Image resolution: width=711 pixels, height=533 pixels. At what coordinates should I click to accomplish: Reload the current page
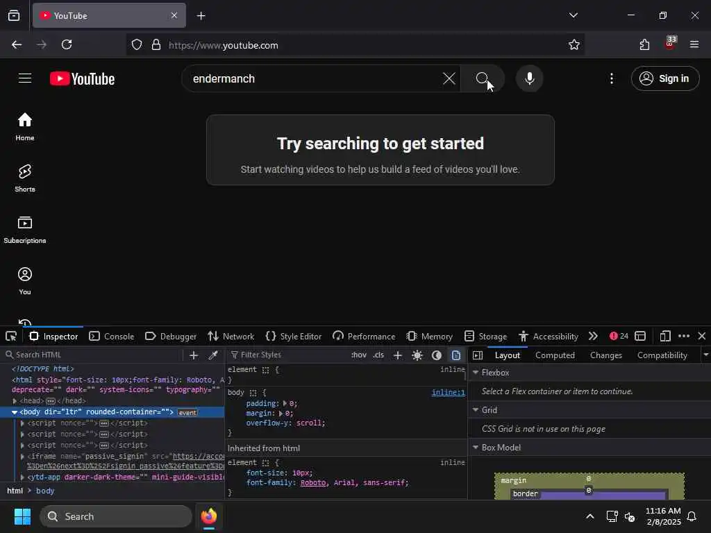point(67,44)
